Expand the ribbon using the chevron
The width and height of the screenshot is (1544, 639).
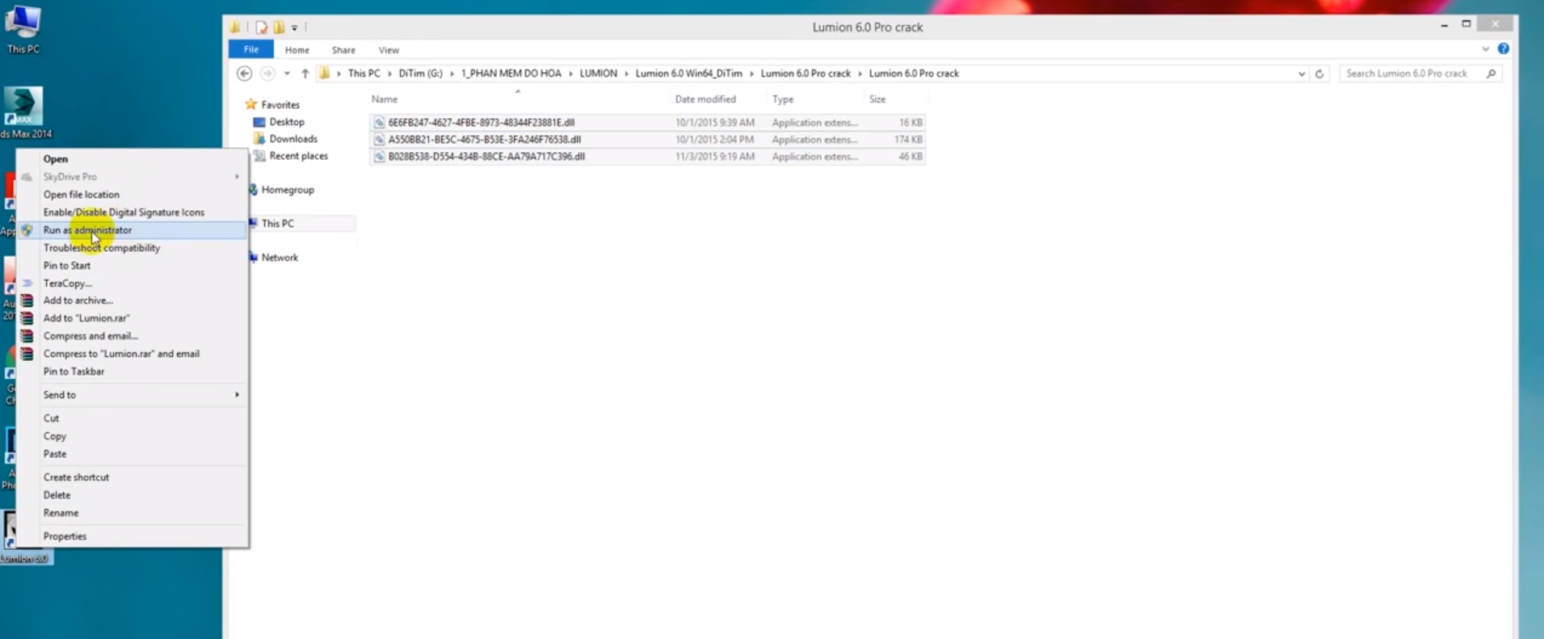(x=1485, y=49)
